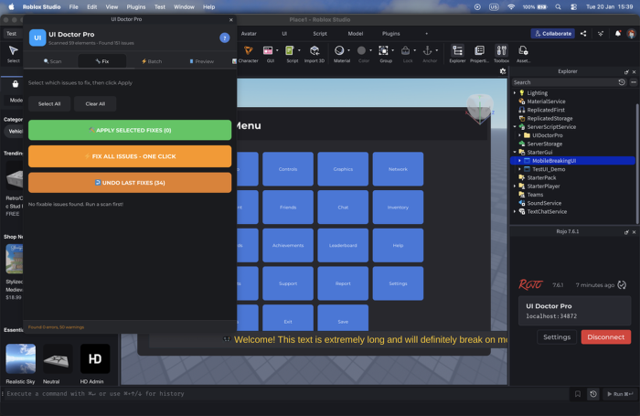Click the Script toolbar icon
Viewport: 640px width, 416px height.
[x=290, y=50]
